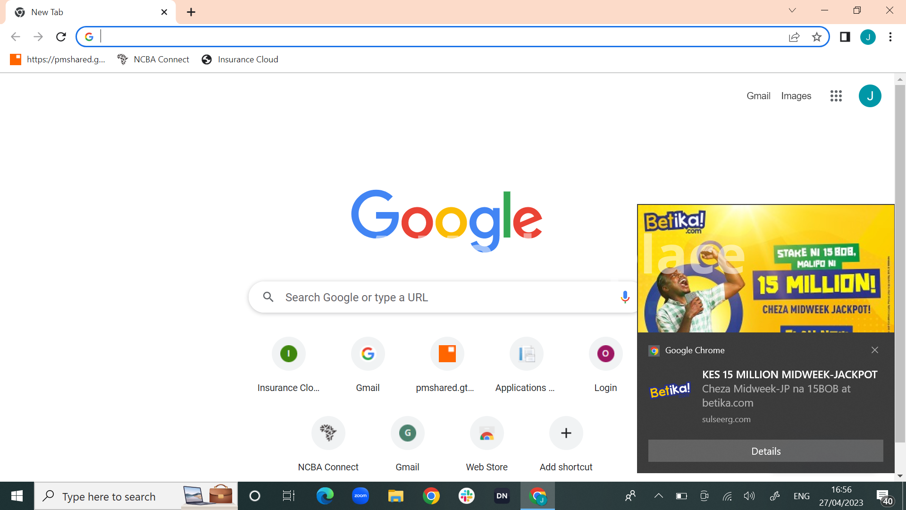Start voice search with microphone icon
This screenshot has height=510, width=906.
(625, 297)
